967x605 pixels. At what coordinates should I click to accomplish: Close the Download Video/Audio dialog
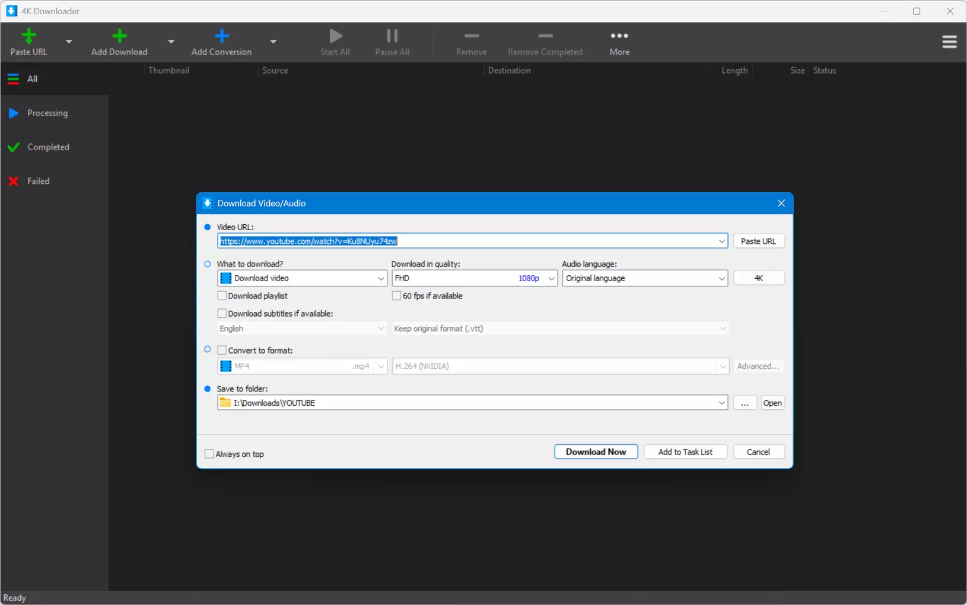781,203
